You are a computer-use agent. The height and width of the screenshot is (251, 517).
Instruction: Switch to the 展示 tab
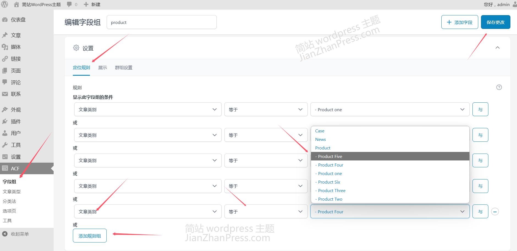[103, 68]
